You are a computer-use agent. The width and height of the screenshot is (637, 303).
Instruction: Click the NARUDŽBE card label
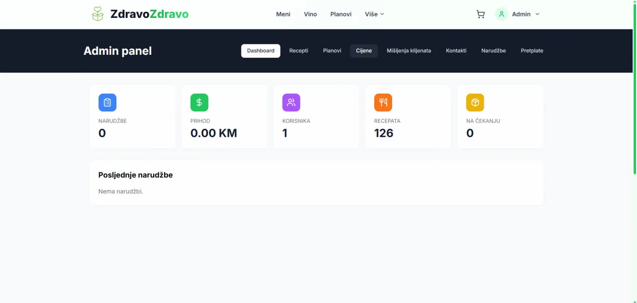click(112, 121)
